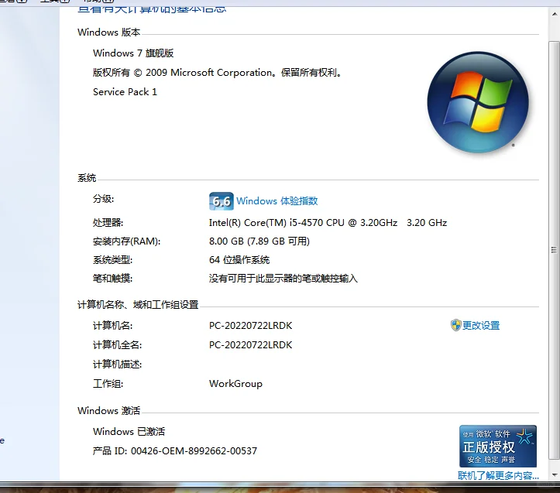560x493 pixels.
Task: Click the 笔和触摸 label
Action: click(x=112, y=279)
